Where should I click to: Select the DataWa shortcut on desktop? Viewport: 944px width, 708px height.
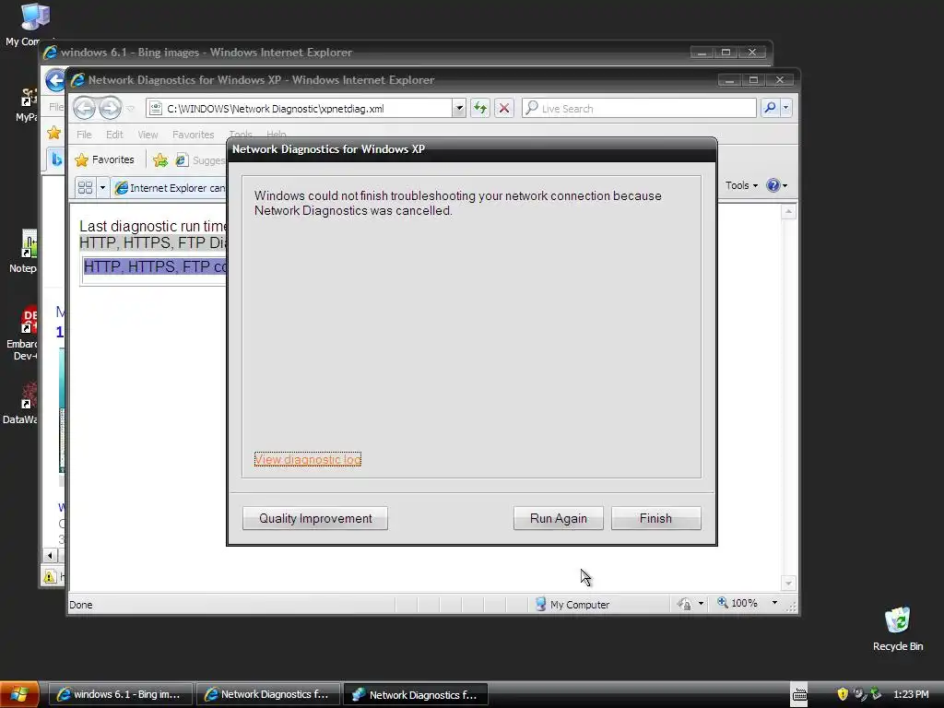click(x=20, y=404)
